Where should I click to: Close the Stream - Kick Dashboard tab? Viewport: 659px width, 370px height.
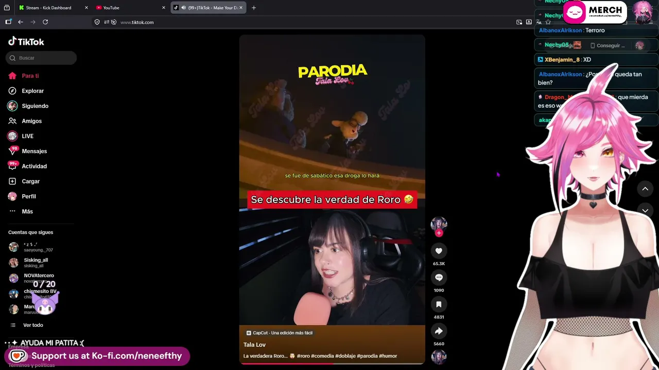[86, 8]
